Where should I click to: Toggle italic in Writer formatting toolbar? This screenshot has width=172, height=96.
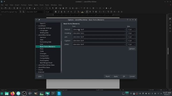pos(59,12)
